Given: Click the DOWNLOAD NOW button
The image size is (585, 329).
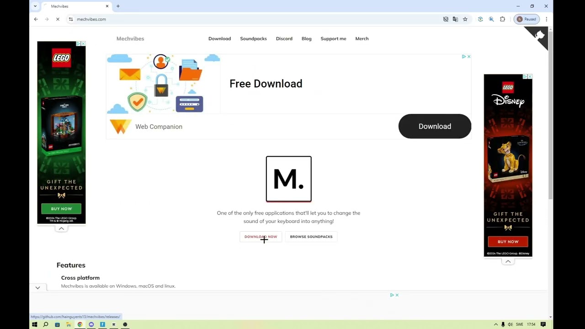Looking at the screenshot, I should click(261, 237).
